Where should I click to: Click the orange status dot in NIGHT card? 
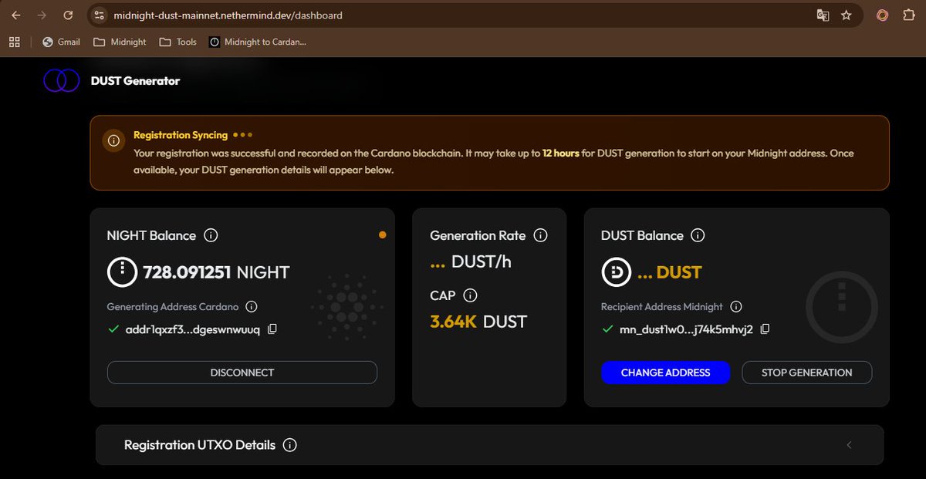(x=383, y=234)
